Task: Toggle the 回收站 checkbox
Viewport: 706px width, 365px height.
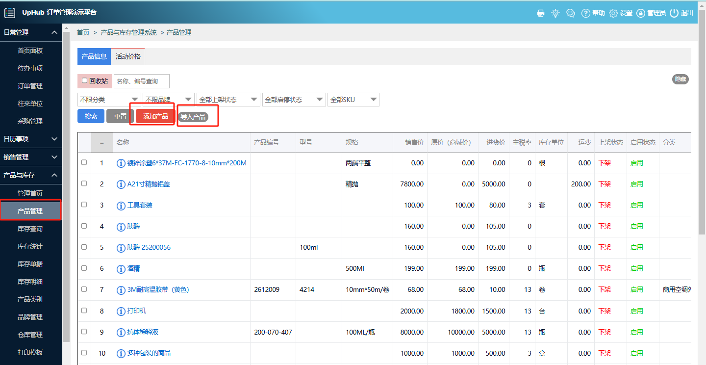Action: pos(84,81)
